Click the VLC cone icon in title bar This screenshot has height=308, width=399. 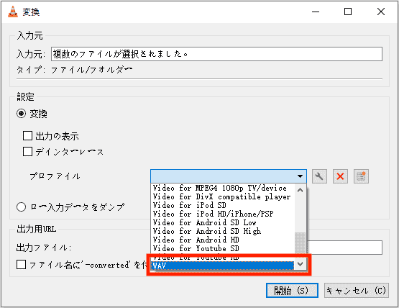[x=13, y=12]
